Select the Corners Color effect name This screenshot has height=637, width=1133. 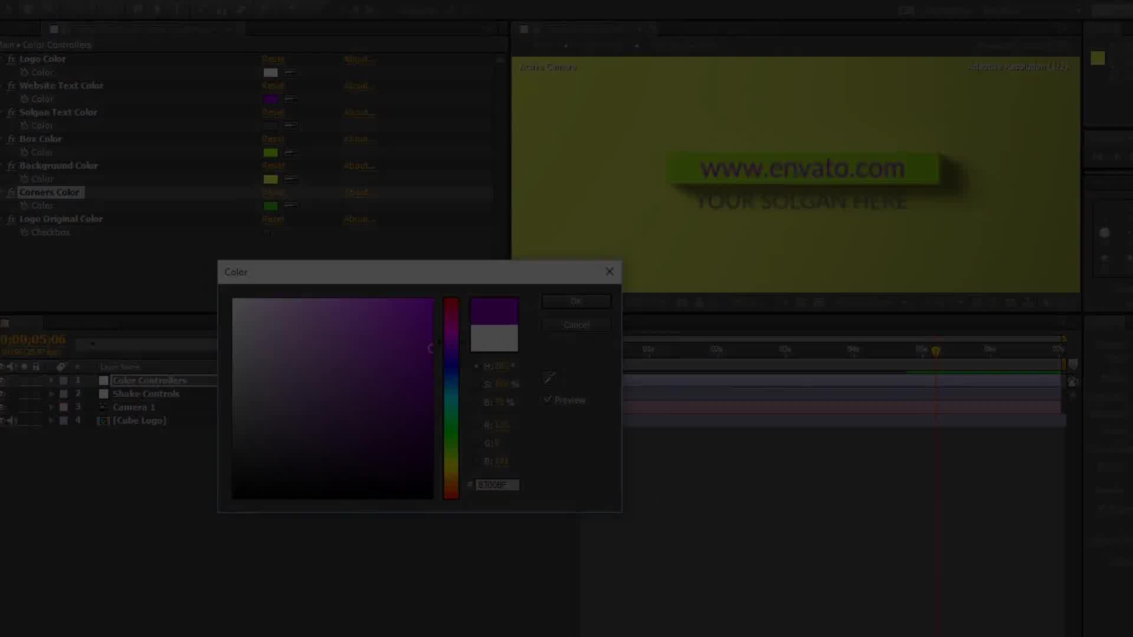click(x=50, y=192)
